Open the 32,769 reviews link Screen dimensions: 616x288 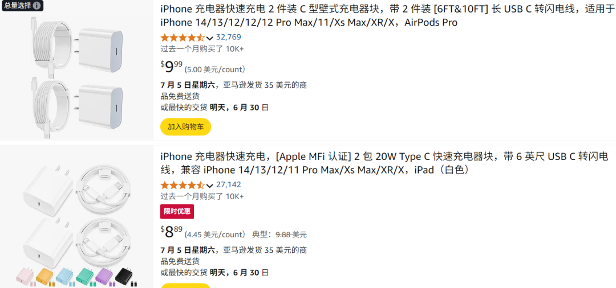[228, 38]
